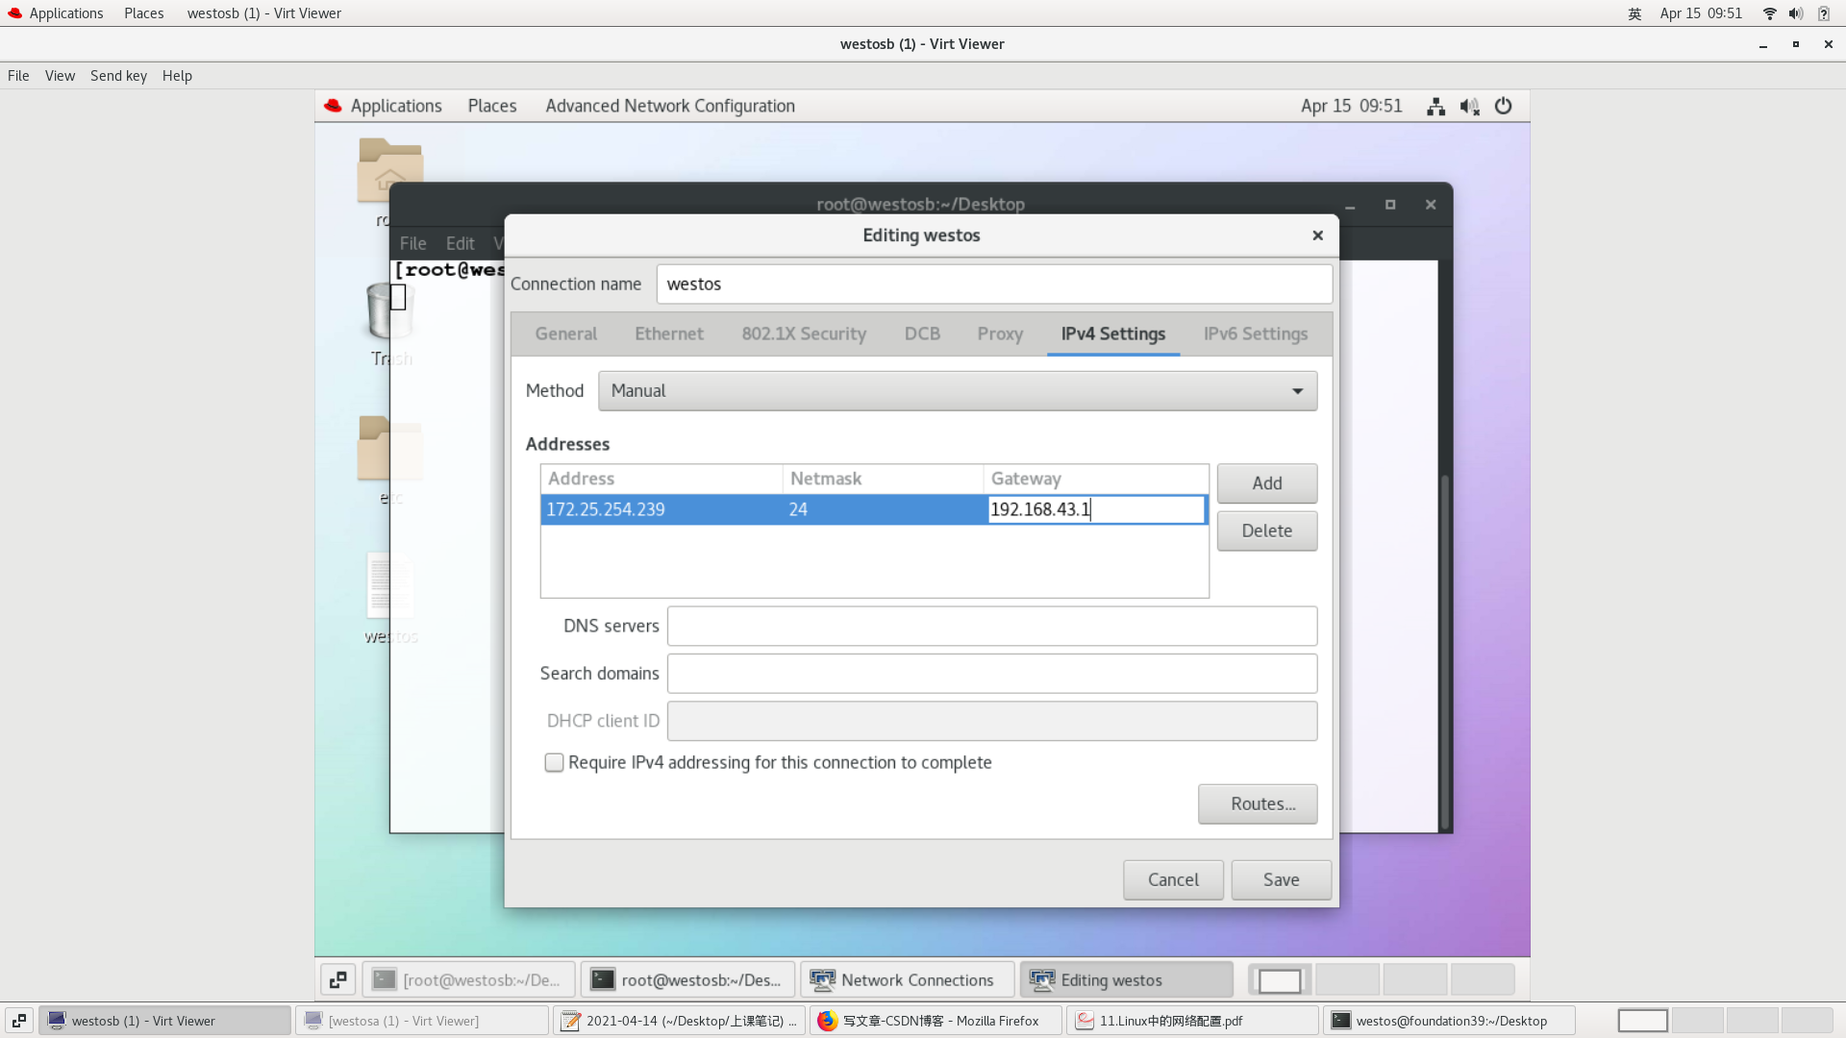Click host panel show-desktop icon
1846x1038 pixels.
pyautogui.click(x=19, y=1021)
